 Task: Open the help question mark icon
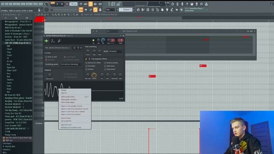(x=187, y=4)
